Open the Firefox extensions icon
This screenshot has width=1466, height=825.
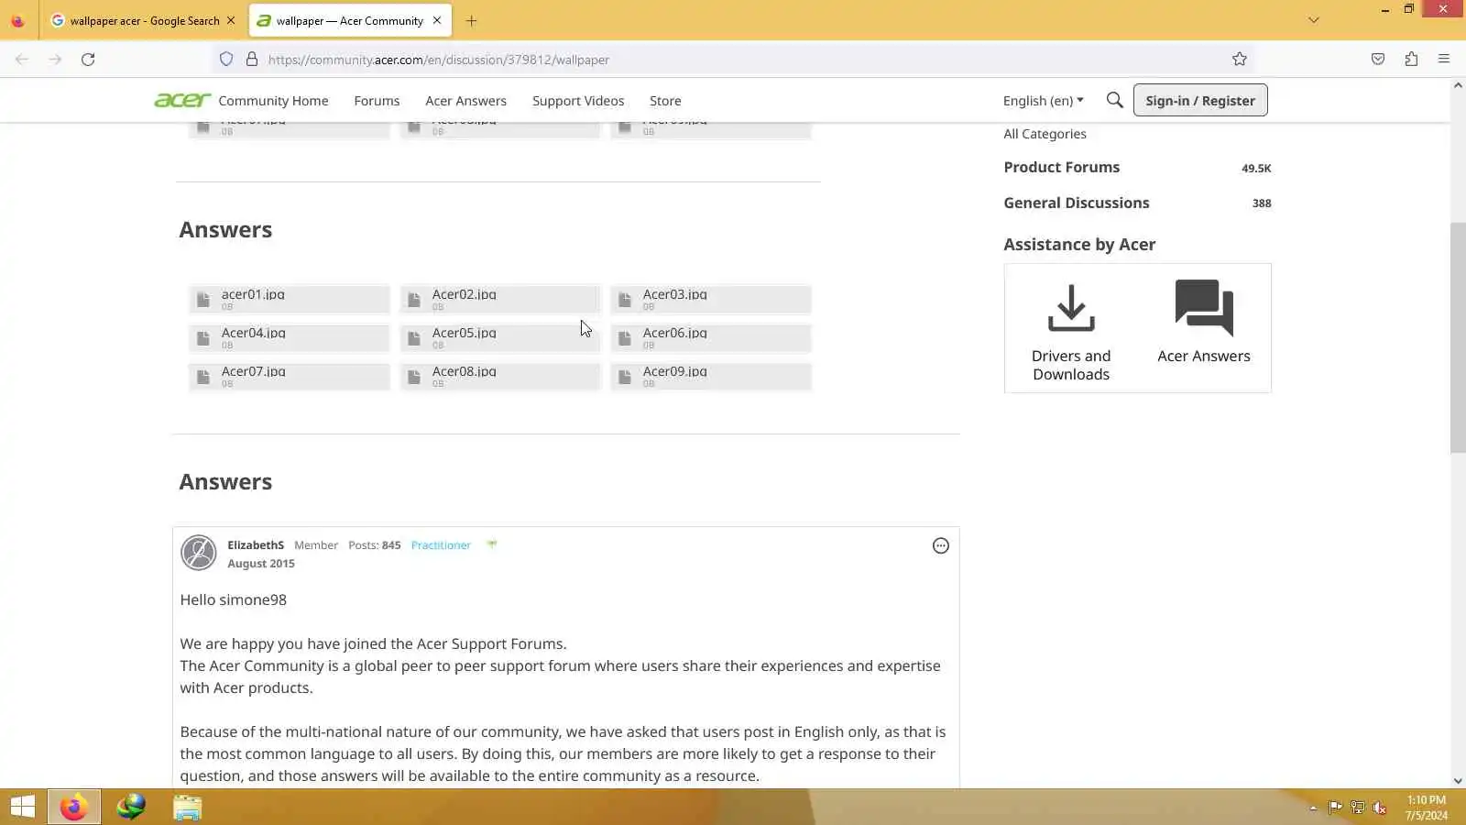1411,60
